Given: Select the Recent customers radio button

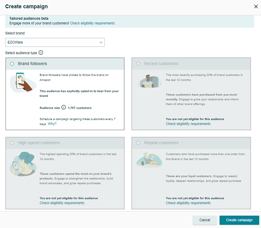Looking at the screenshot, I should tap(138, 63).
